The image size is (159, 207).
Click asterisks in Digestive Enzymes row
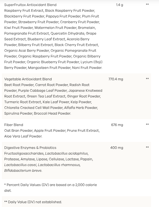pos(147,147)
